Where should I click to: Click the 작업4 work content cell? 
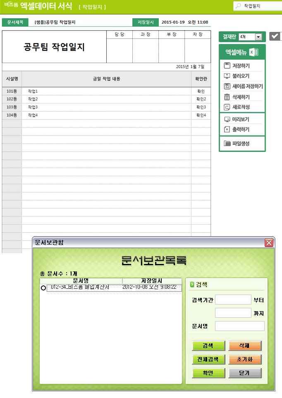click(106, 115)
